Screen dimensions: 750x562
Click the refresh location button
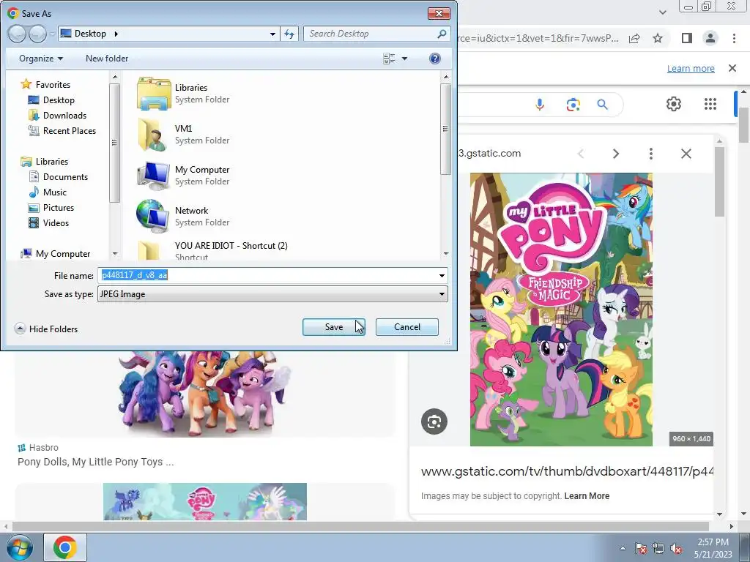(289, 34)
